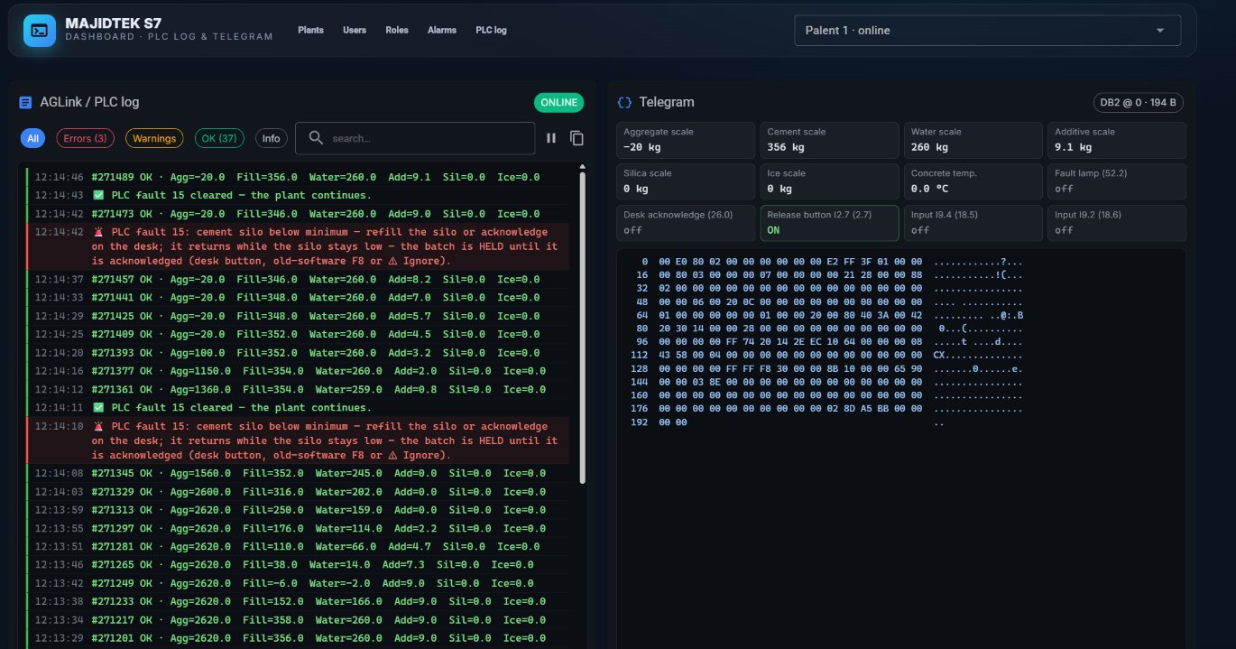The image size is (1236, 649).
Task: Open the Users menu
Action: tap(355, 30)
